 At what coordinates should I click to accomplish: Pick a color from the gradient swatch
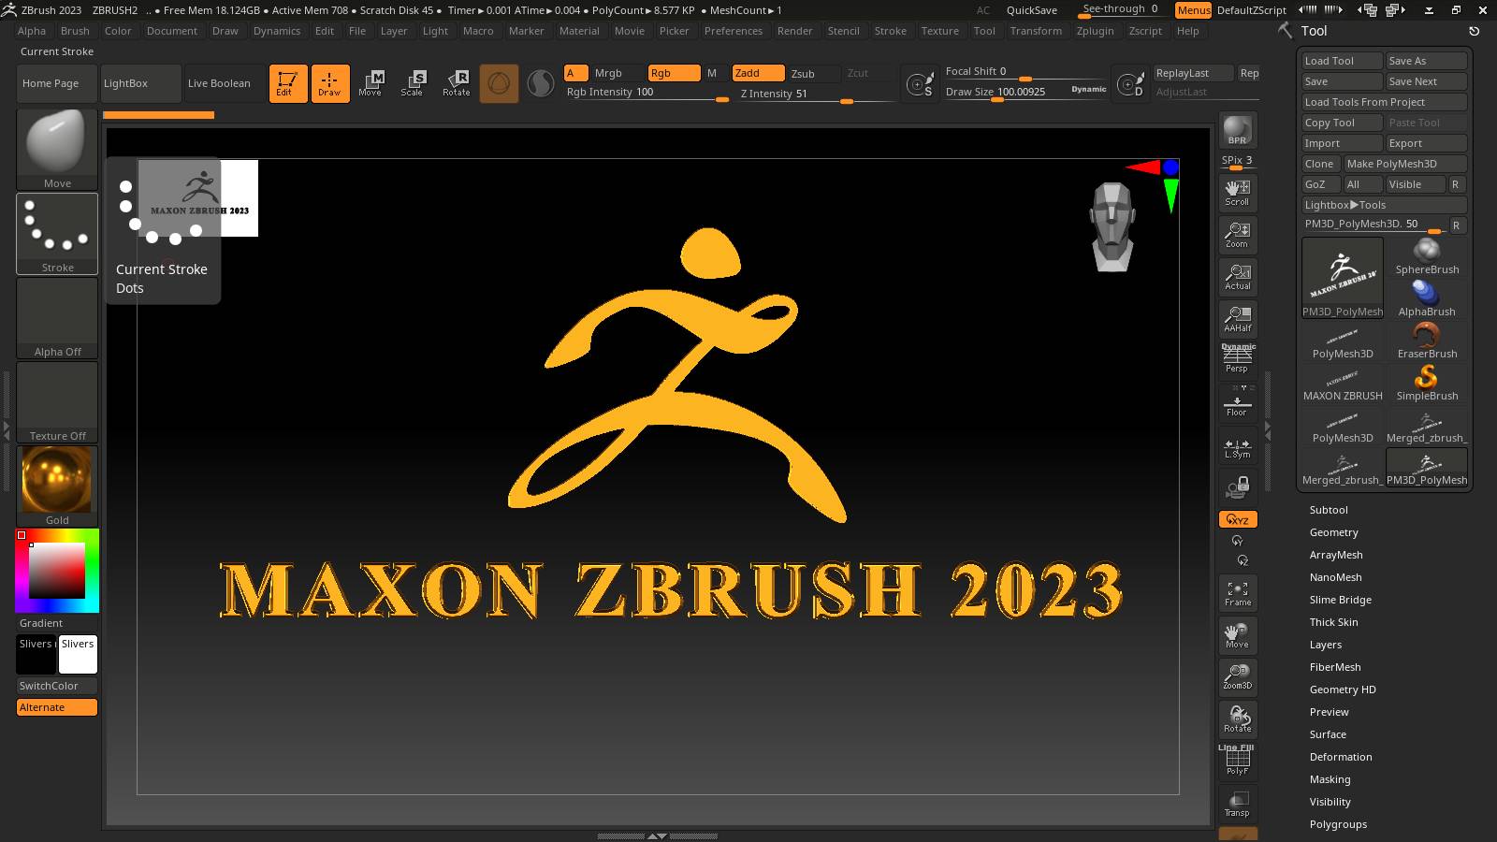coord(56,571)
